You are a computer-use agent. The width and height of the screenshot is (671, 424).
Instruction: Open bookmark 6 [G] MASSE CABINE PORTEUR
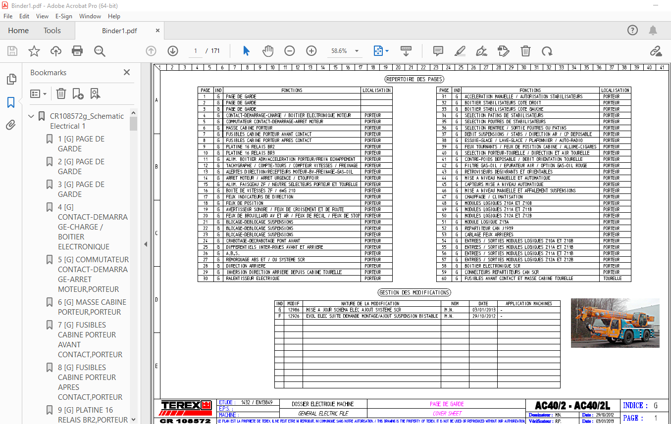point(92,307)
